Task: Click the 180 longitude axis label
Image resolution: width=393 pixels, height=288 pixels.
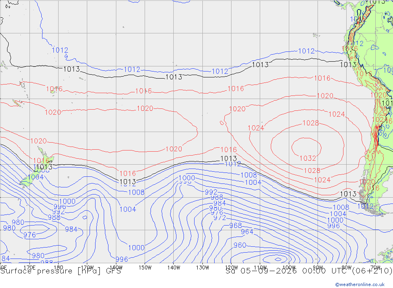Action: tap(59, 268)
